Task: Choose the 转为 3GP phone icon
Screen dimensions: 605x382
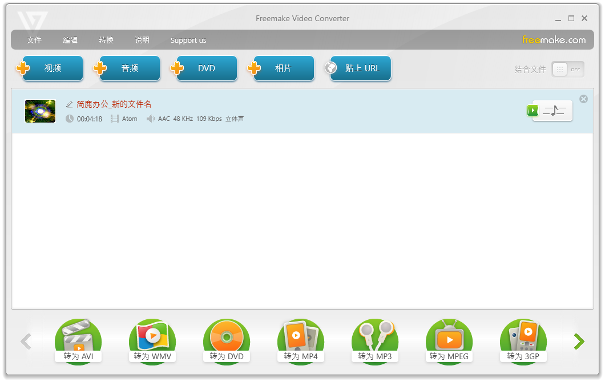Action: tap(523, 340)
